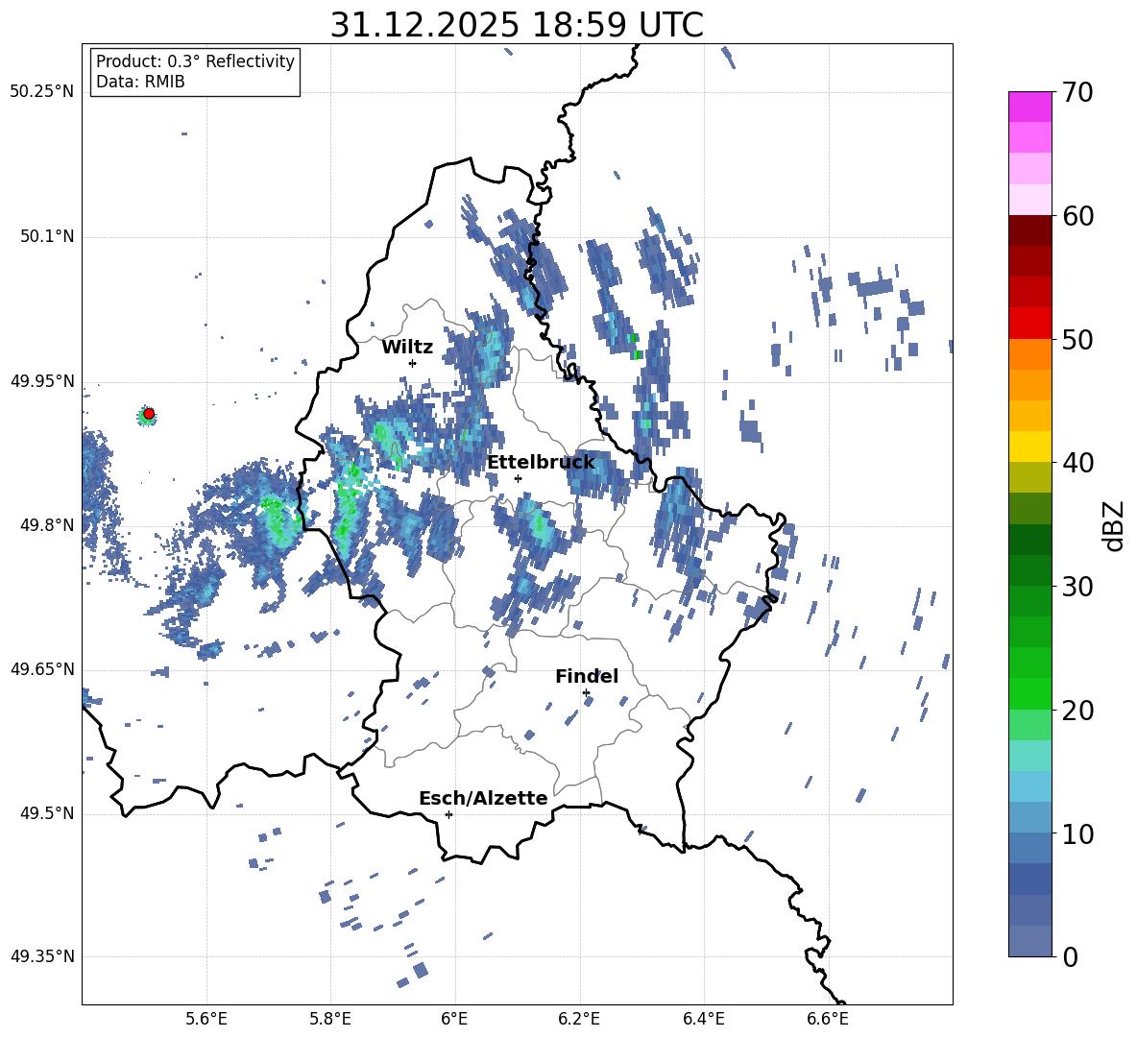Image resolution: width=1137 pixels, height=1038 pixels.
Task: Click the 60 label on the colorbar
Action: pos(1077,216)
